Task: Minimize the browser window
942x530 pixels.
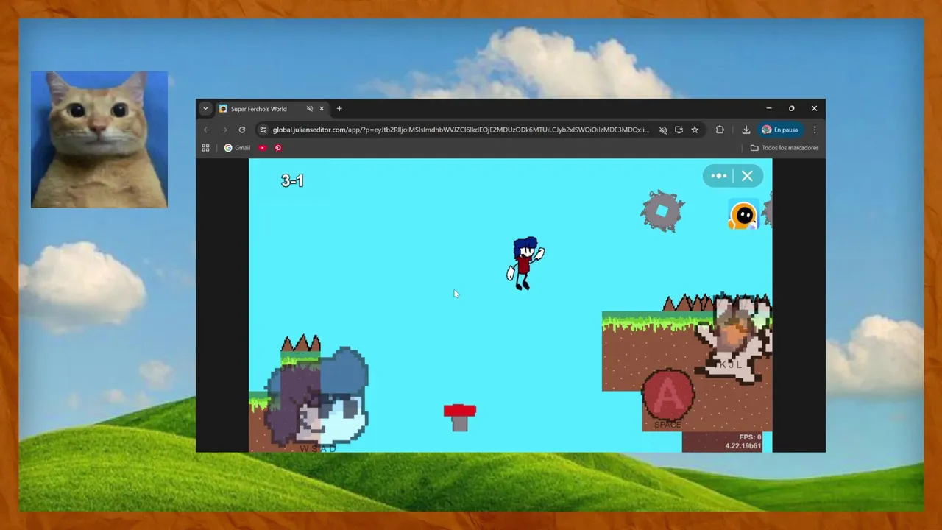Action: (769, 109)
